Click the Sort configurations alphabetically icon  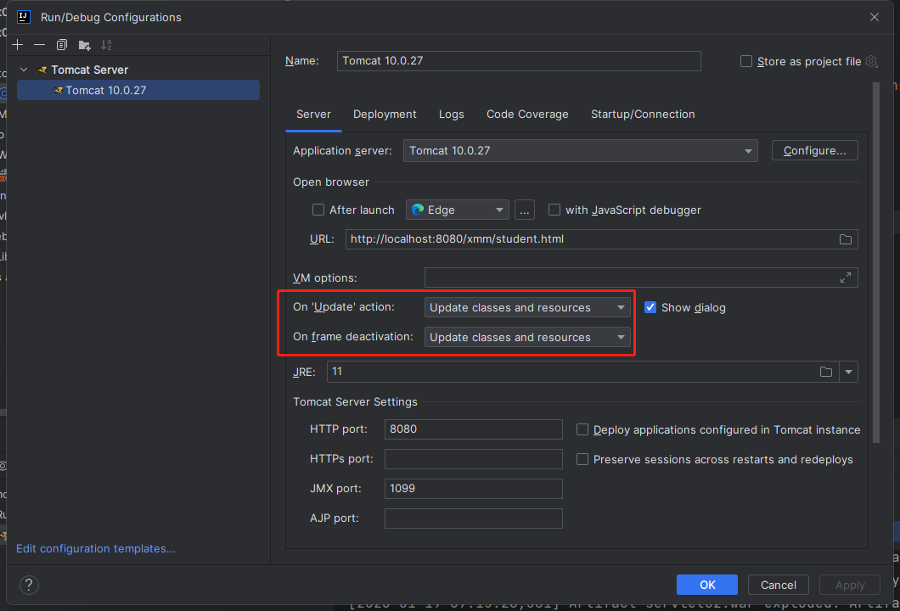(x=106, y=45)
